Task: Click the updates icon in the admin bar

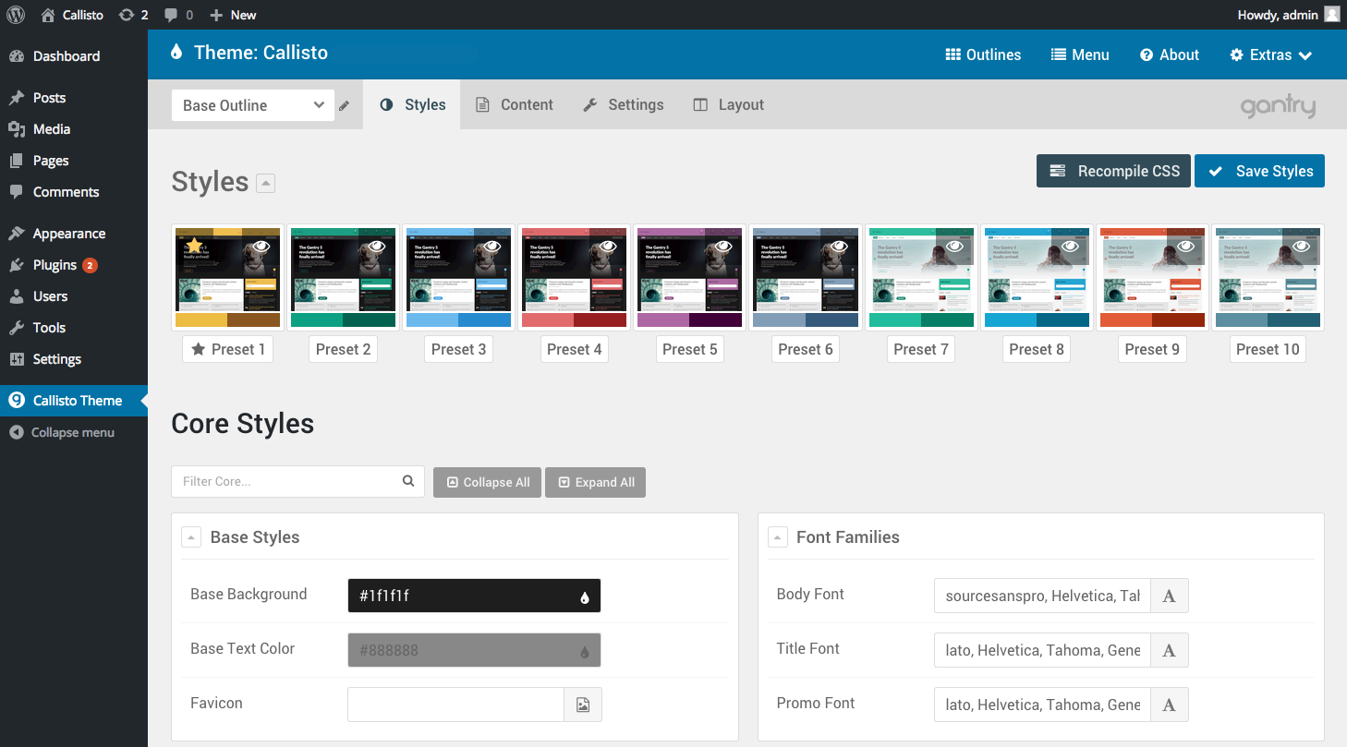Action: tap(126, 14)
